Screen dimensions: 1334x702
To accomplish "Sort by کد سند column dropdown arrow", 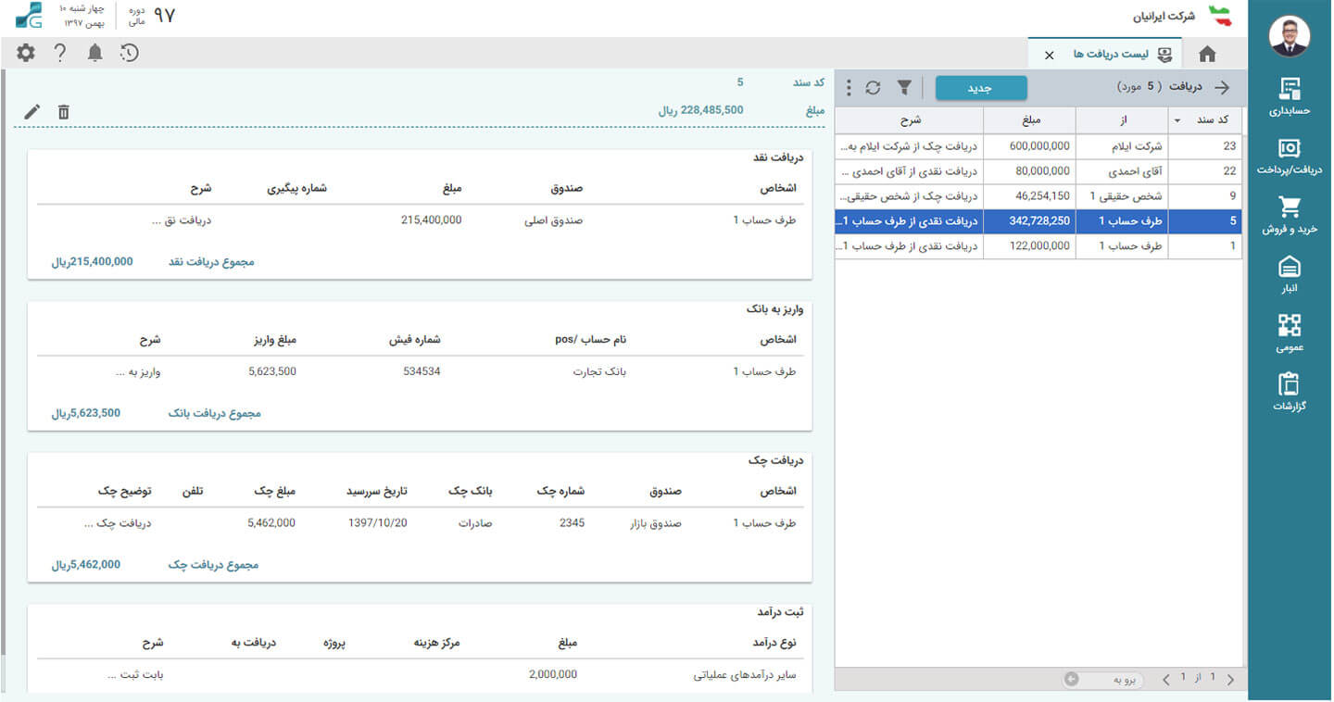I will coord(1177,121).
